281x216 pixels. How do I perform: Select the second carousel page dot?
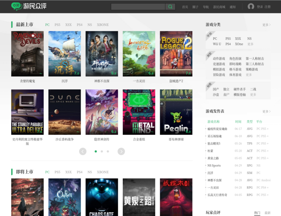(102, 151)
